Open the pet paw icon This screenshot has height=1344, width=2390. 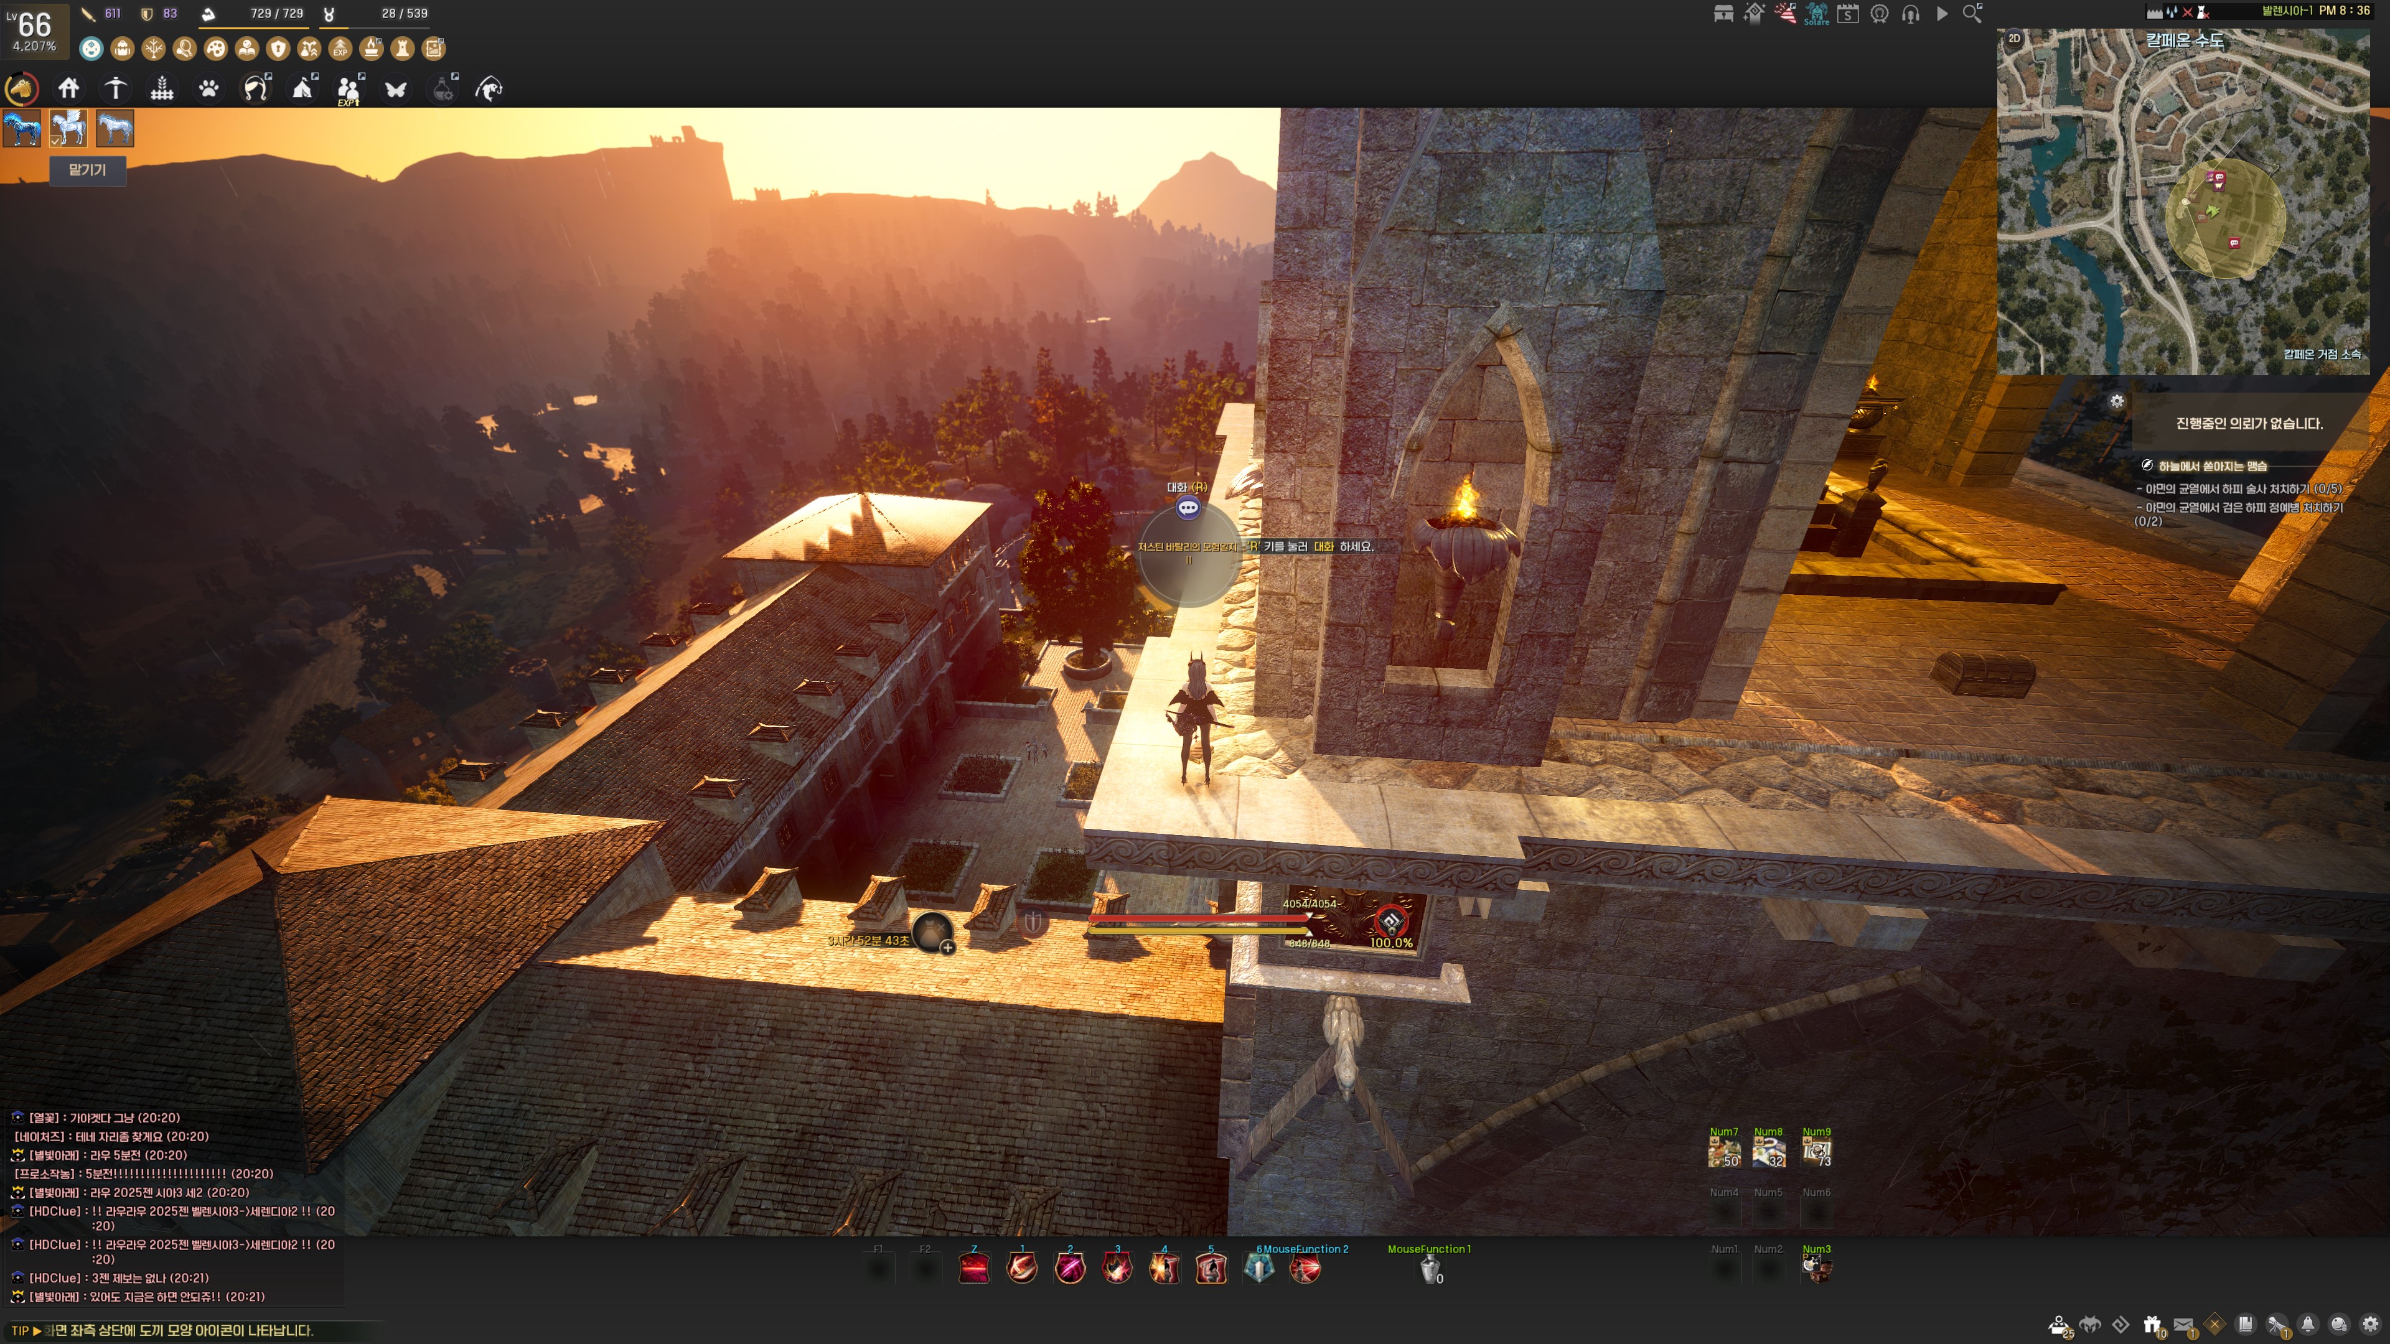(x=209, y=88)
